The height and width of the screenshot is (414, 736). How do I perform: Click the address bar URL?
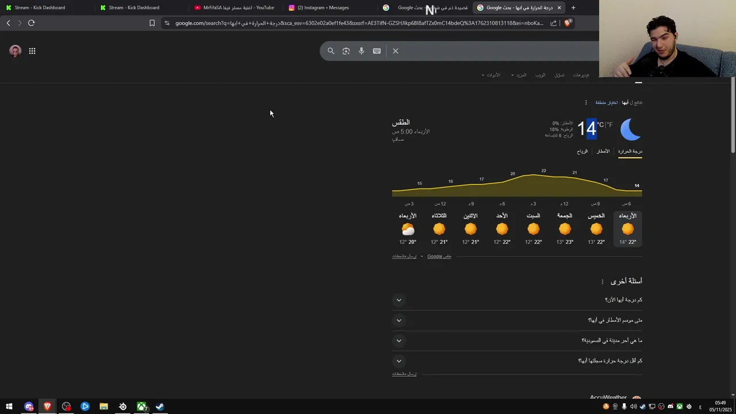359,23
